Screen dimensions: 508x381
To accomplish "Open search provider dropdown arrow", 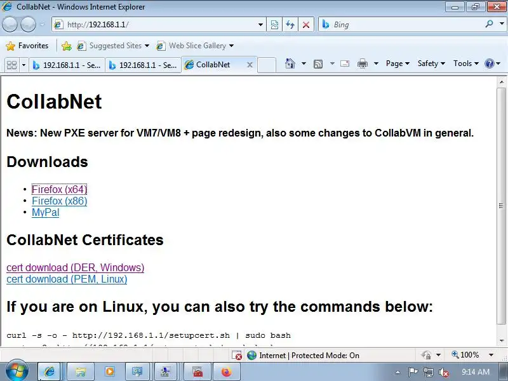I will click(502, 23).
